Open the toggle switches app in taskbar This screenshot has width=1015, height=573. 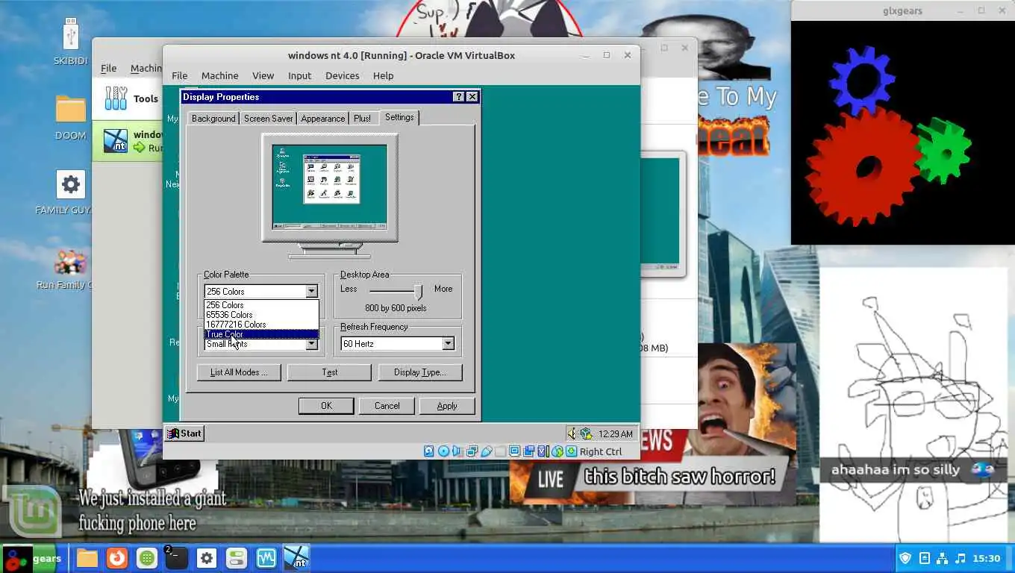(237, 558)
